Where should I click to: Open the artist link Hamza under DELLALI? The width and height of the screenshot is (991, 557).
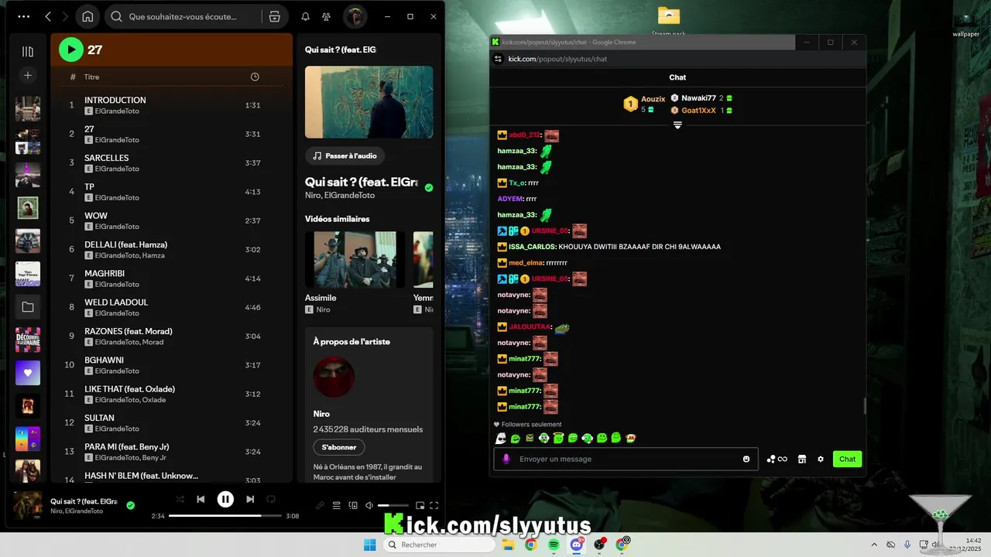153,255
